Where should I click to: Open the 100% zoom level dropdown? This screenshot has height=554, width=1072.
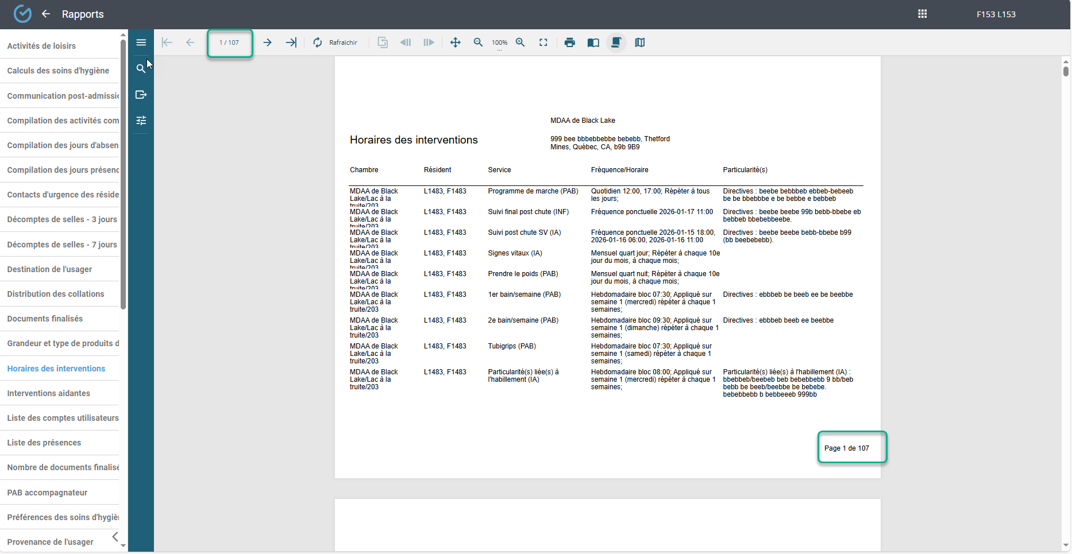pyautogui.click(x=499, y=43)
